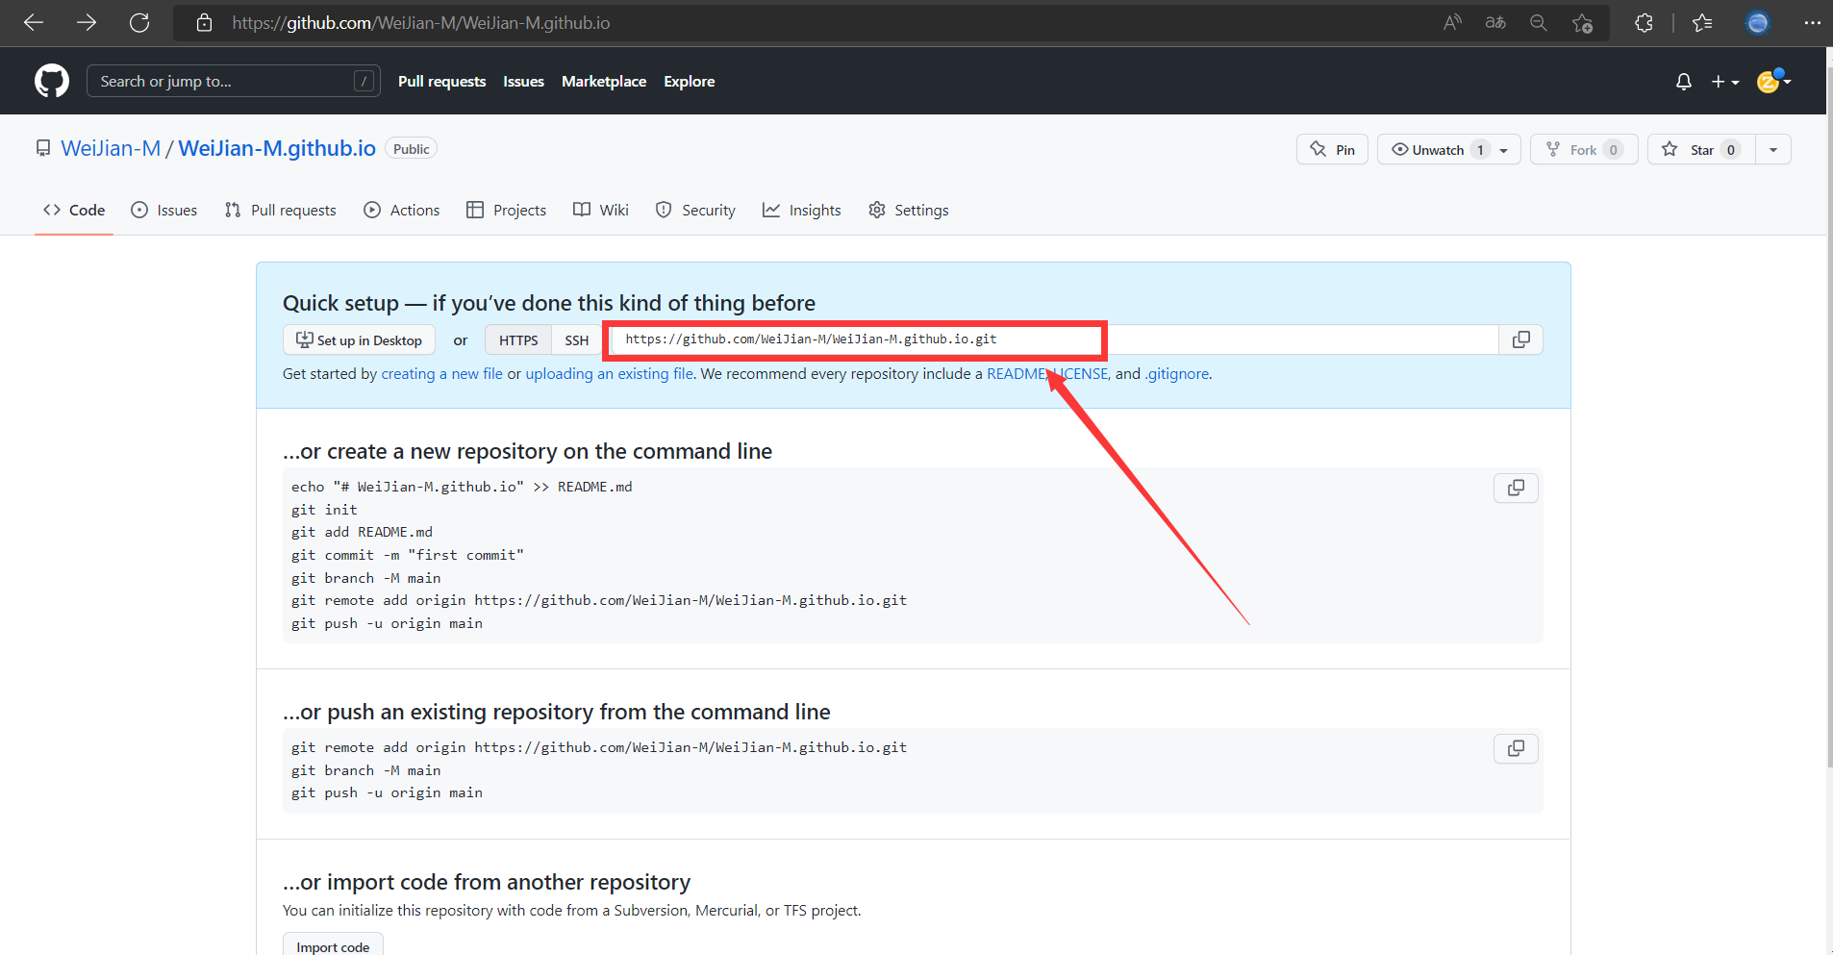Copy the push existing repository commands
The height and width of the screenshot is (955, 1833).
[1516, 748]
